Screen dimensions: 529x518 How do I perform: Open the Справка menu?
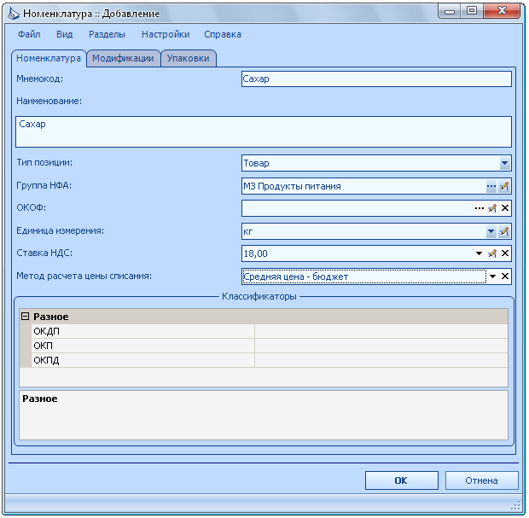coord(223,34)
